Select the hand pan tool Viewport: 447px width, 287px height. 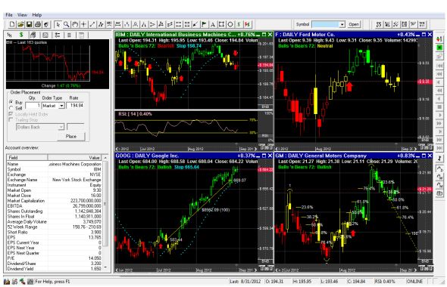click(x=75, y=24)
